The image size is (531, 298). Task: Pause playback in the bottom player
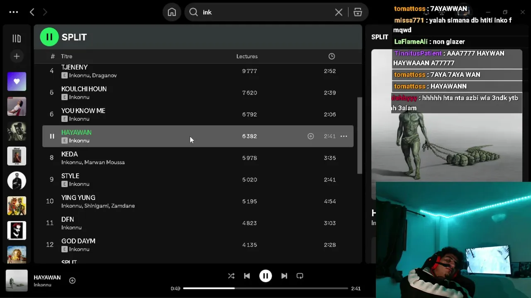(265, 276)
